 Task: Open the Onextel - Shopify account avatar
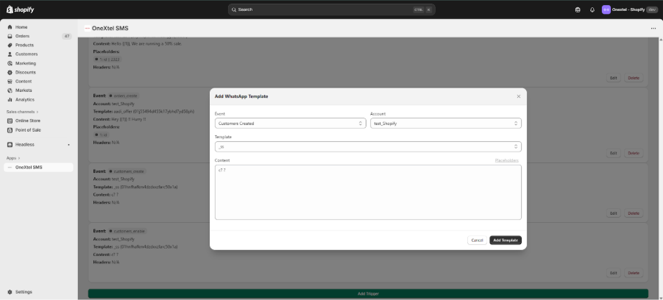point(606,10)
